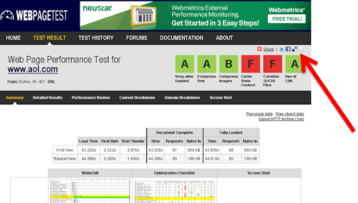Click the Compress Images grade B box
Viewport: 358px width, 203px height.
pyautogui.click(x=229, y=64)
